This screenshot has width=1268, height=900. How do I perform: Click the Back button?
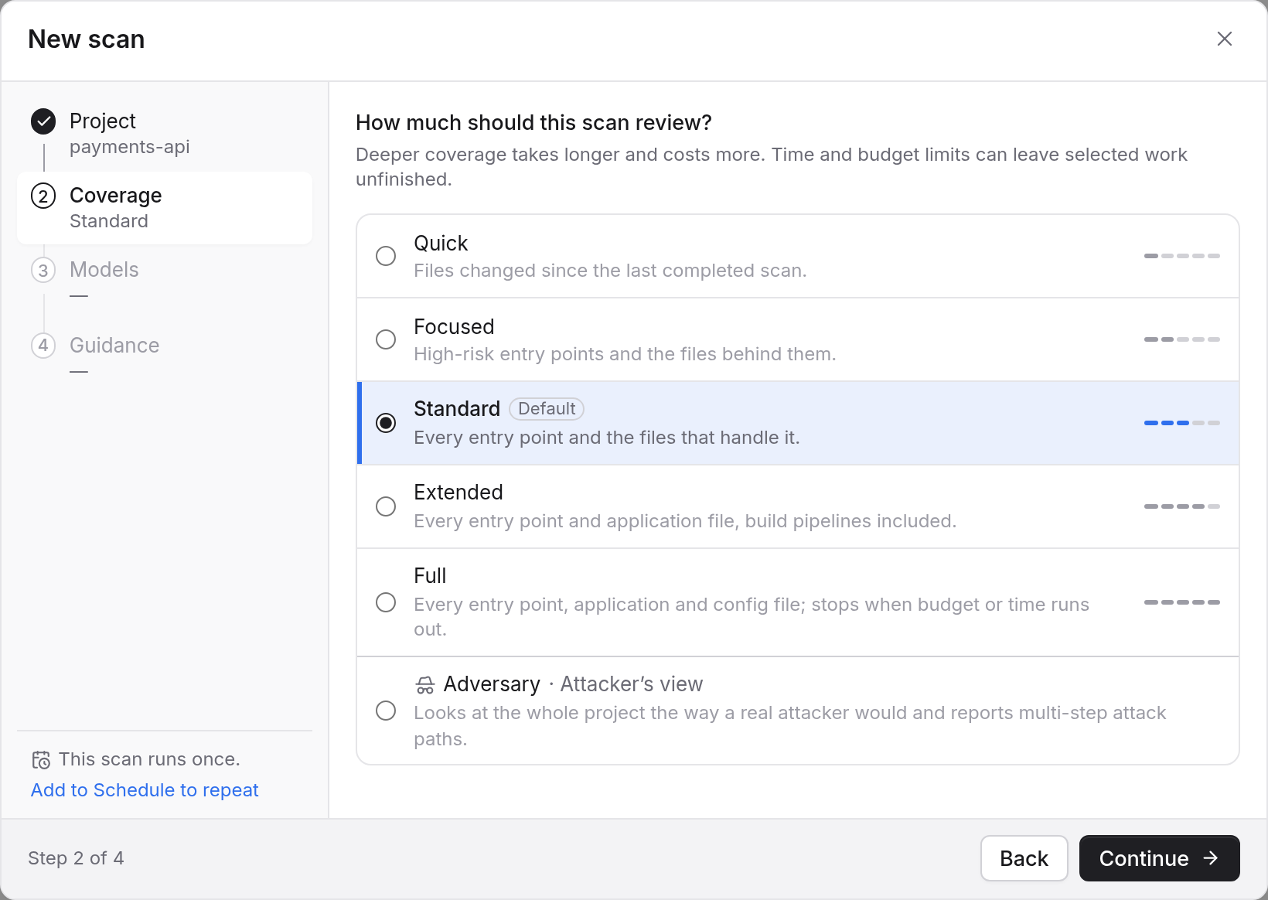[x=1024, y=858]
